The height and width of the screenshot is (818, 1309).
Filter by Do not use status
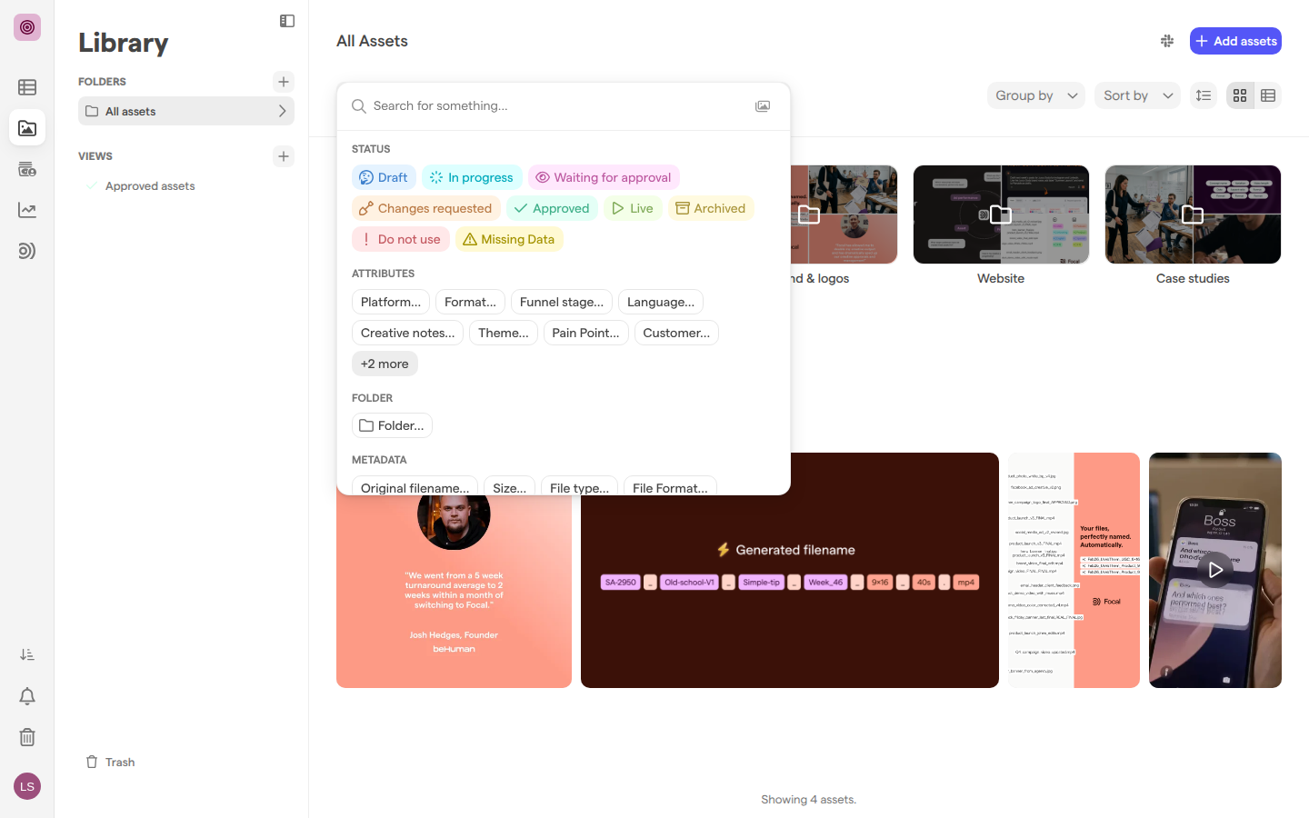[401, 239]
